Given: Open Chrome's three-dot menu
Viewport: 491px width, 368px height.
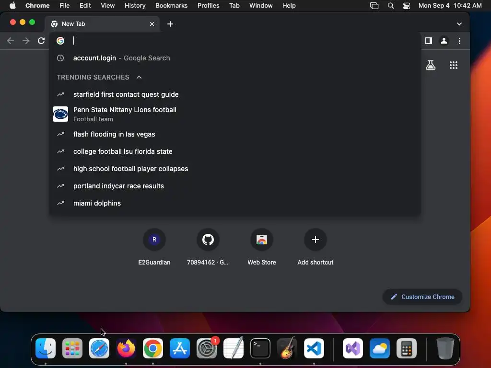Looking at the screenshot, I should pyautogui.click(x=459, y=41).
